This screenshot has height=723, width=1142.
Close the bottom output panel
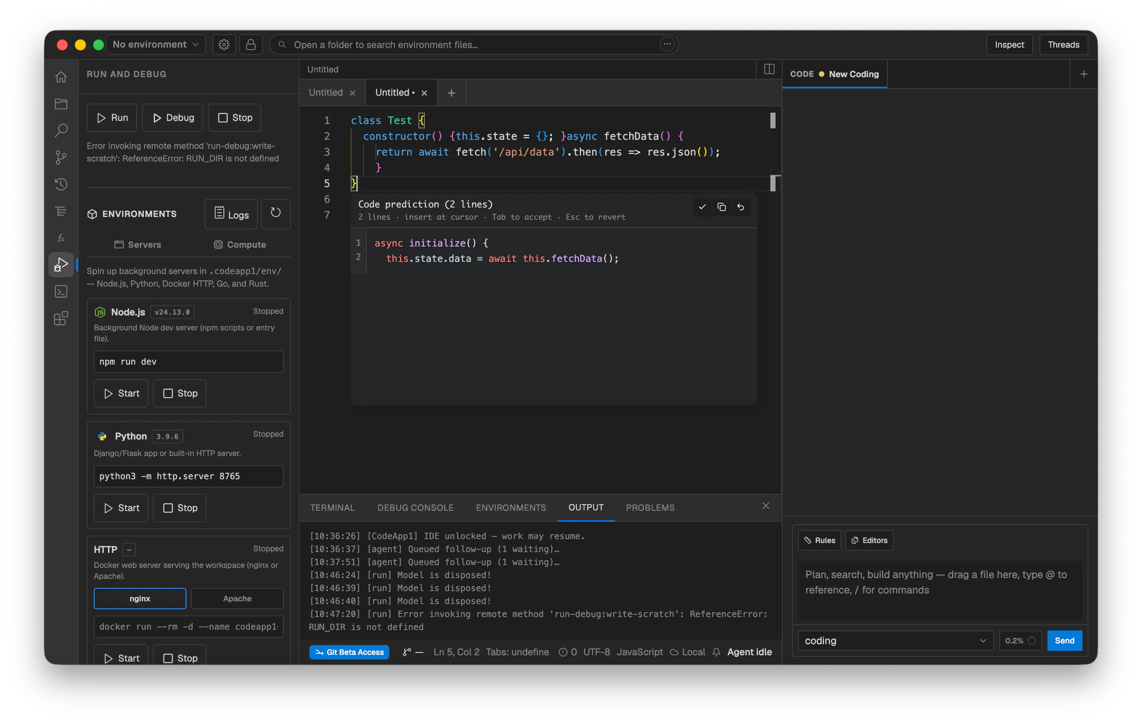(765, 506)
